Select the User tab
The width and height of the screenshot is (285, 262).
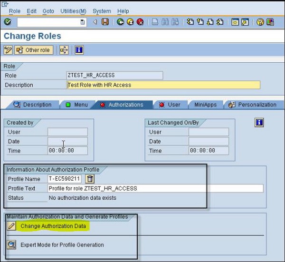click(170, 105)
